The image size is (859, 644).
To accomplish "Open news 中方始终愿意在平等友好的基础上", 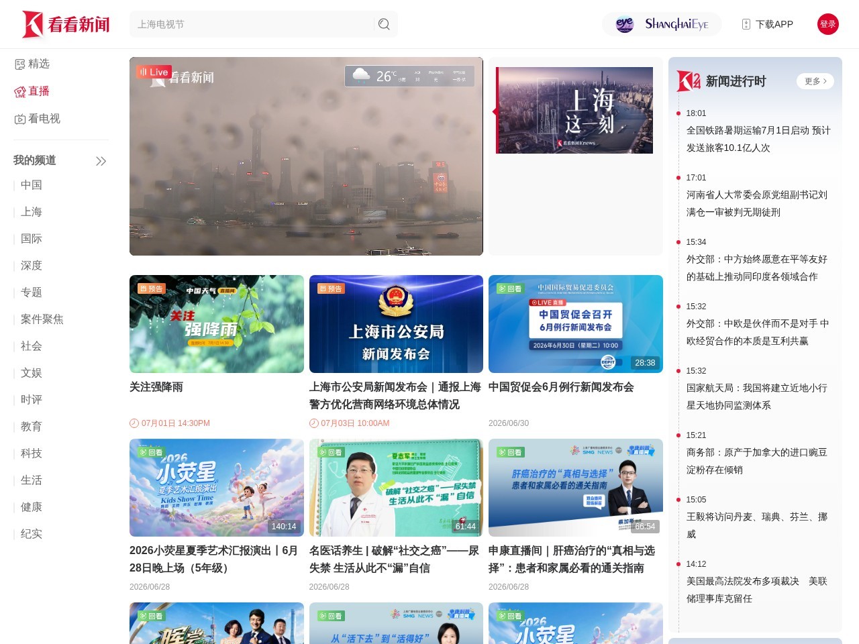I will click(757, 268).
